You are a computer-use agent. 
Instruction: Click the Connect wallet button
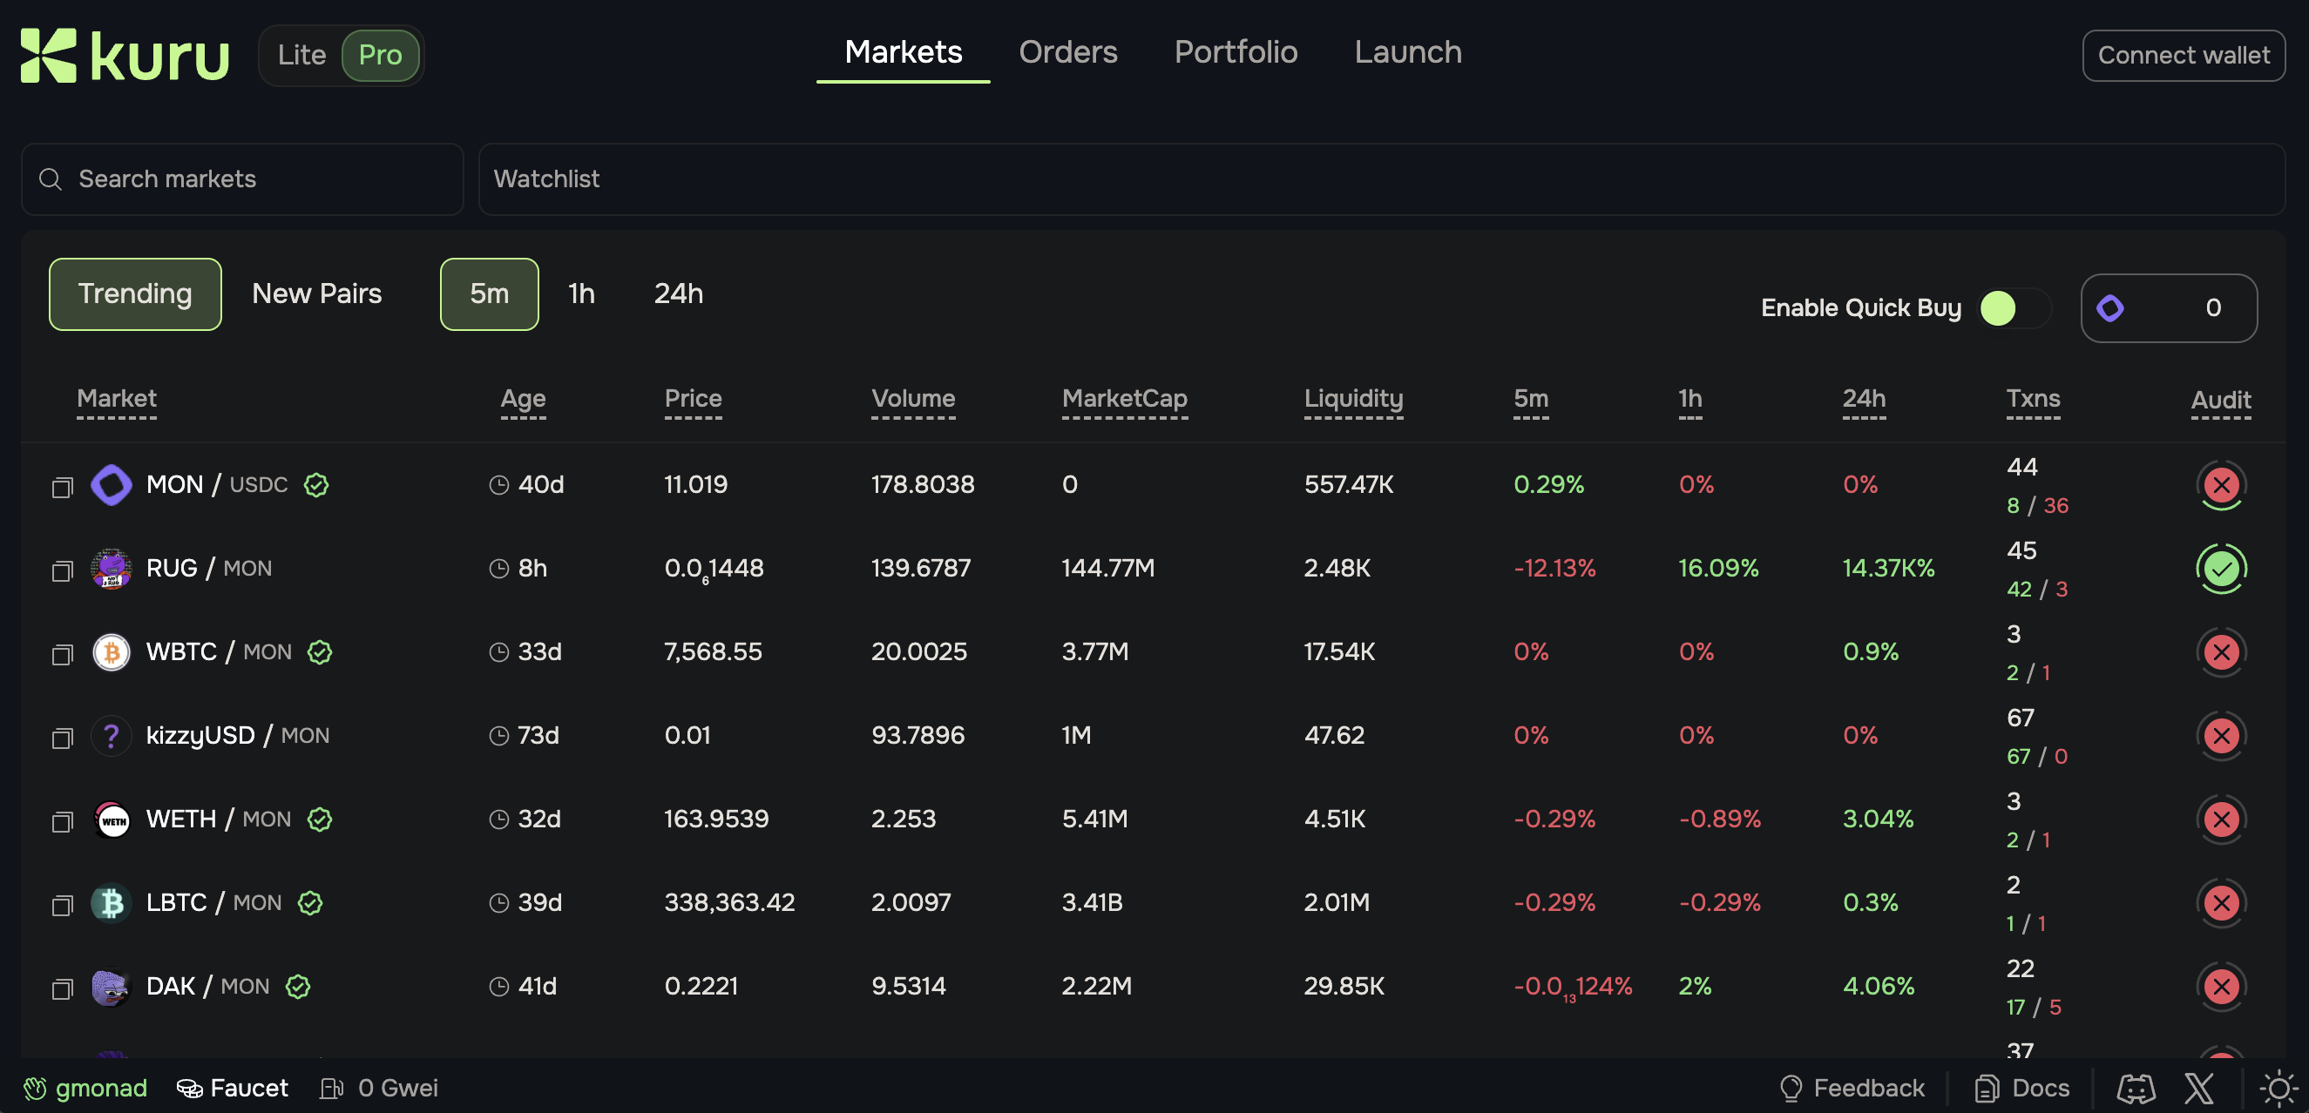click(2183, 56)
